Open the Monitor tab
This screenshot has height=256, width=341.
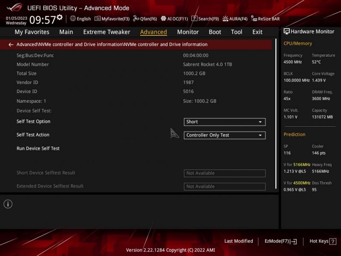click(x=188, y=32)
